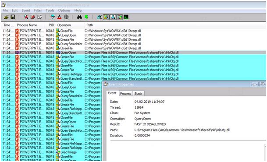This screenshot has height=162, width=267.
Task: Open the Edit menu
Action: (x=14, y=11)
